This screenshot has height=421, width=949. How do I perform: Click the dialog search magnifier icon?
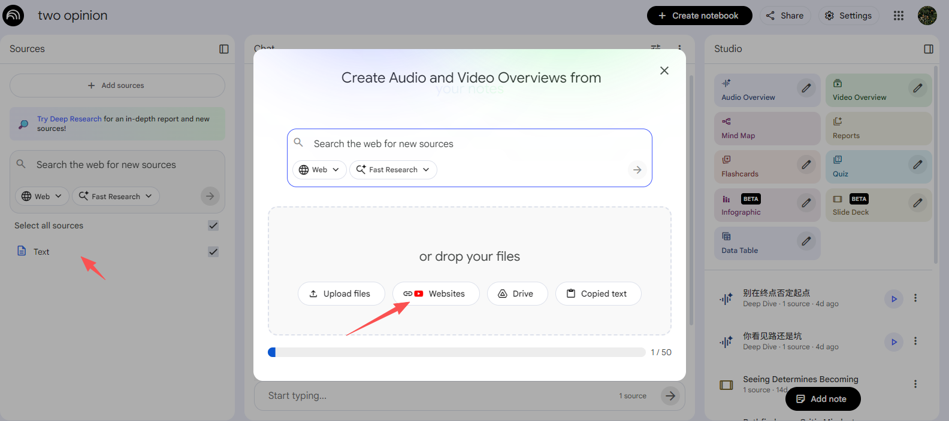298,142
